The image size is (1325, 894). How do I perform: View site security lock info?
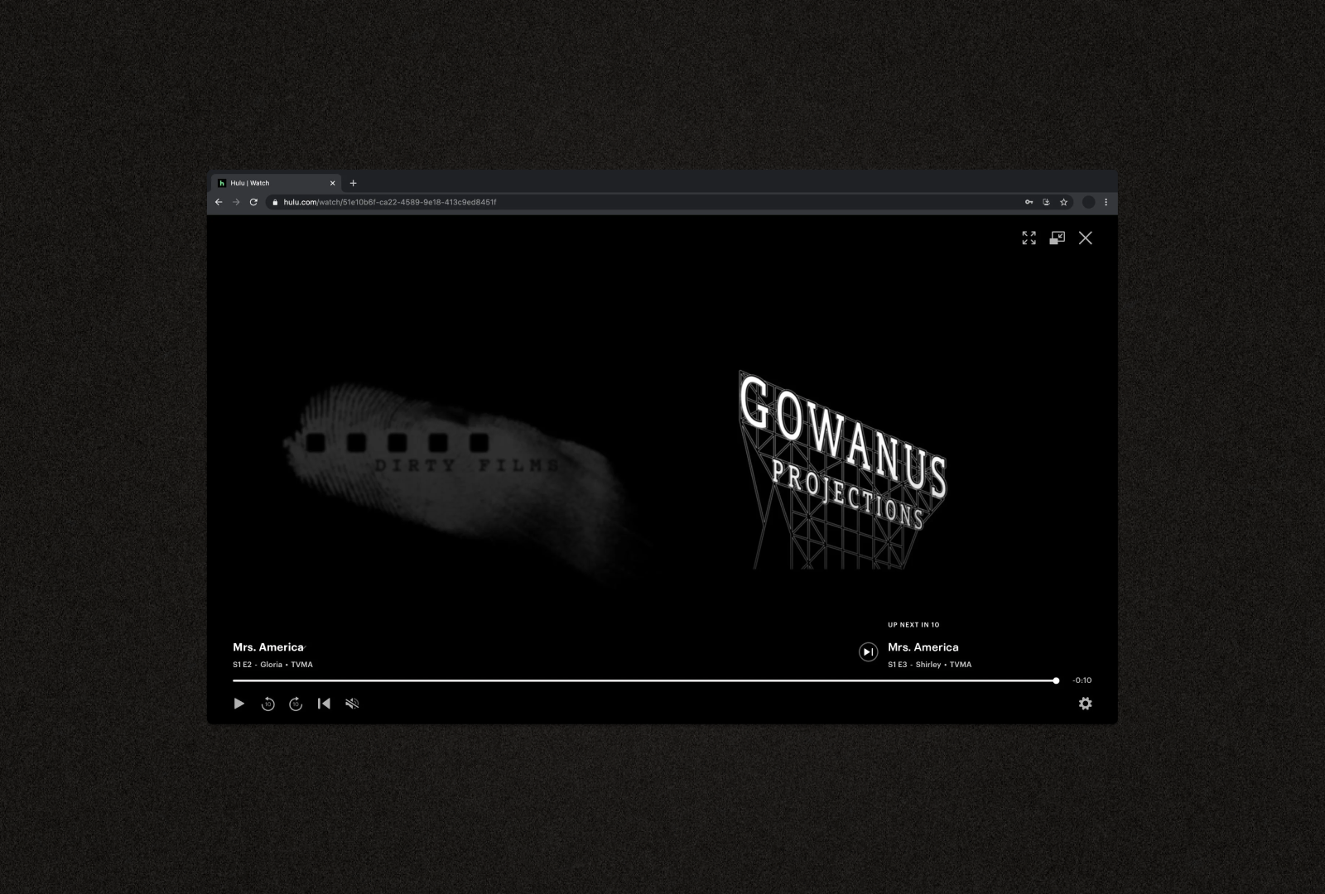point(275,202)
